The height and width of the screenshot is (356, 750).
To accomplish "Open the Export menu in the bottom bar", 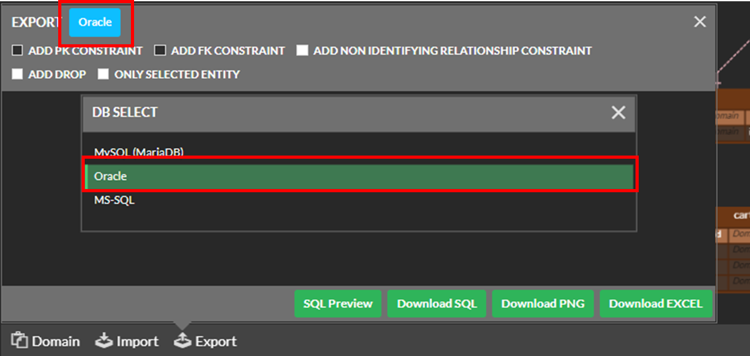I will [205, 341].
